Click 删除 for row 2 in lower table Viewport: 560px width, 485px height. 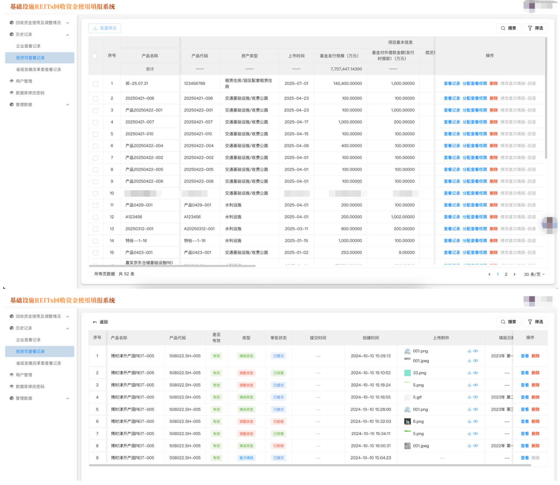(535, 373)
